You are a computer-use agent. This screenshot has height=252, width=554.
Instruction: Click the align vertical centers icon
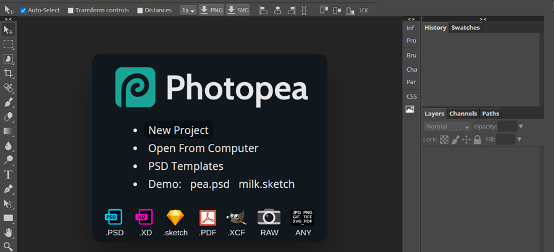(337, 10)
